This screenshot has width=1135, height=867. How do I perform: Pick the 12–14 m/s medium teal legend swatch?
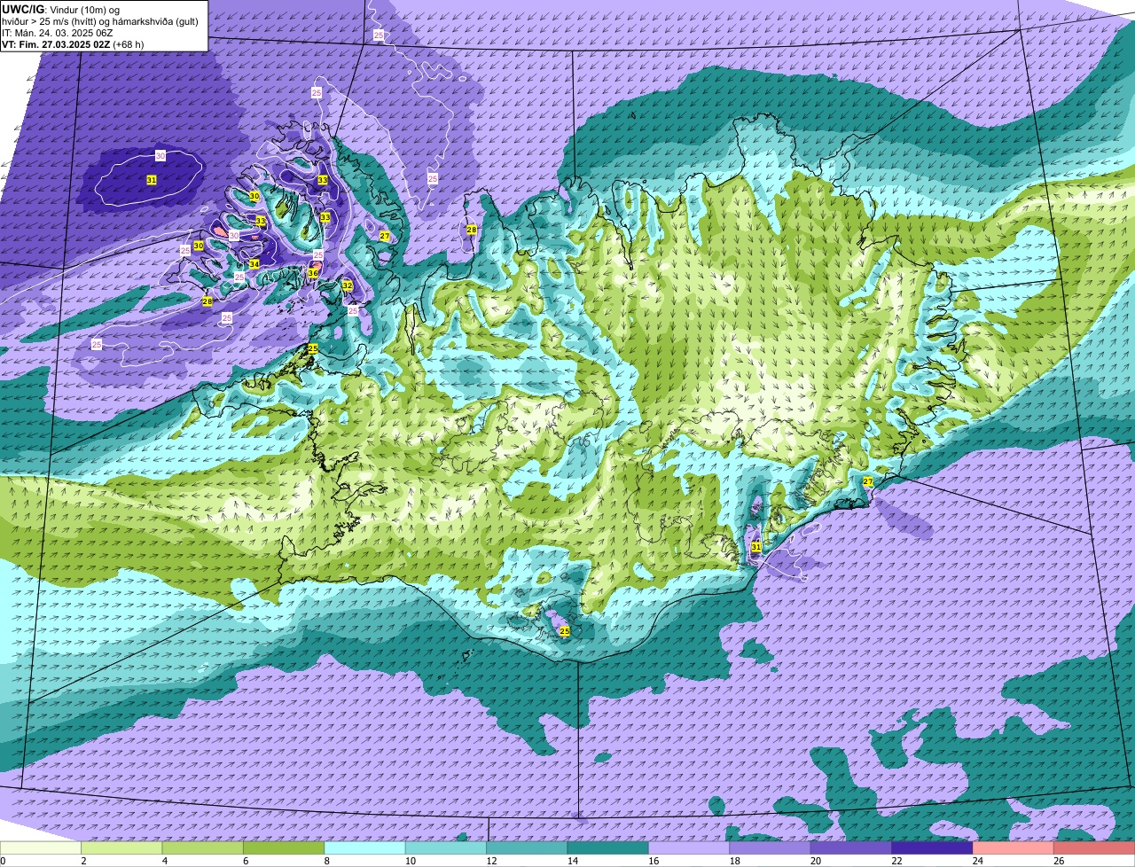click(527, 847)
